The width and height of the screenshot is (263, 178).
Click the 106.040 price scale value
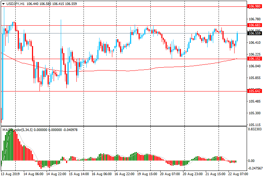click(254, 66)
